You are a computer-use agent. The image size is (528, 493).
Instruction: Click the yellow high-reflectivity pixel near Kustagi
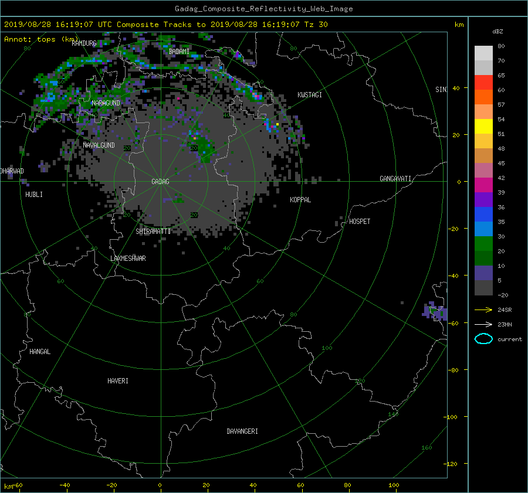[277, 124]
